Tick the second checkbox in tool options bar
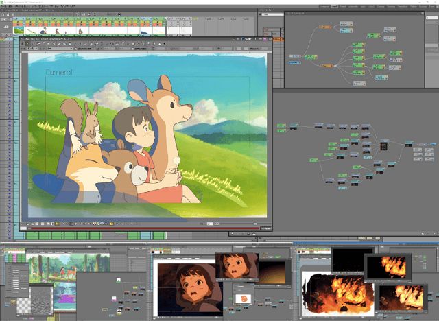The image size is (439, 321). [132, 49]
